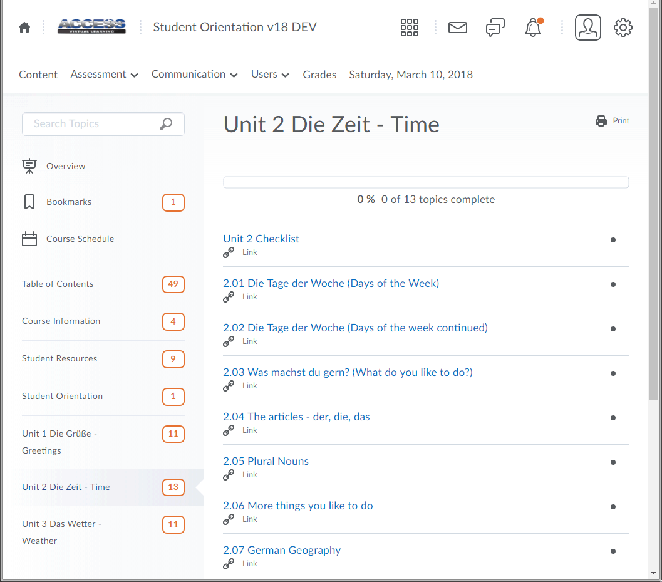Click into the Search Topics field
Screen dimensions: 662x582
point(91,124)
